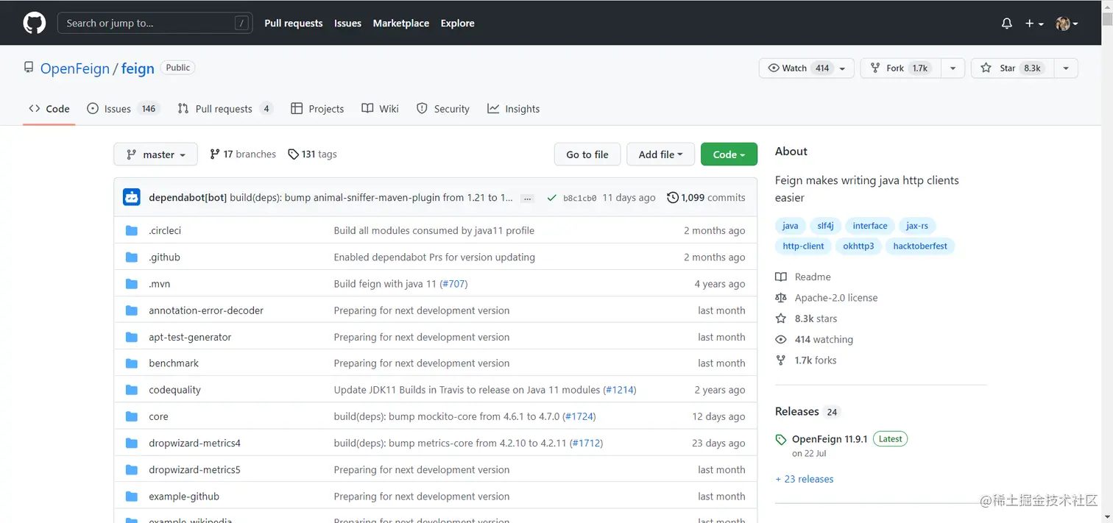Screen dimensions: 1113x523
Task: Show the commit status check mark
Action: (551, 198)
